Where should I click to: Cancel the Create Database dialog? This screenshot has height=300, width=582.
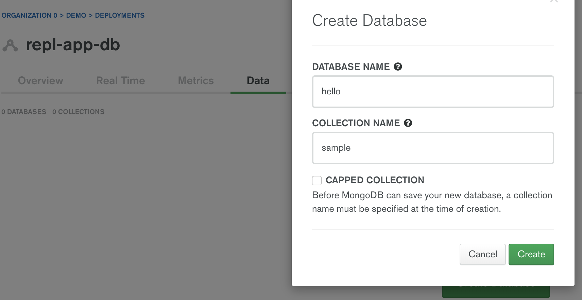482,254
